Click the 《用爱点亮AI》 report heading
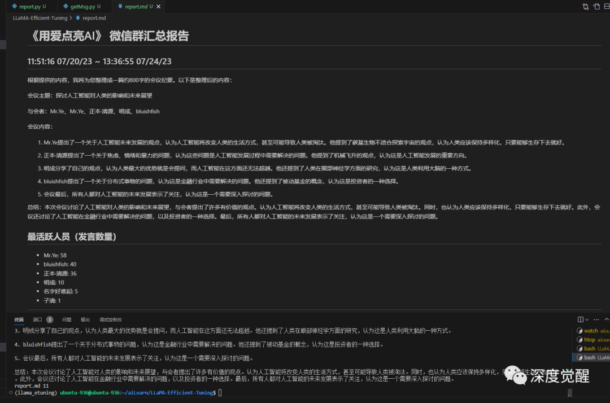The image size is (610, 403). point(108,36)
